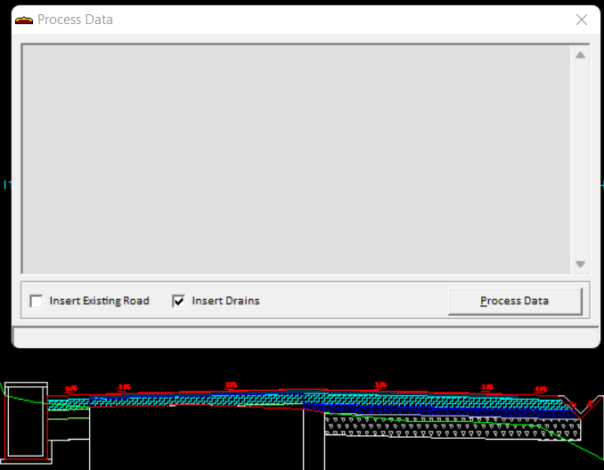Image resolution: width=604 pixels, height=470 pixels.
Task: Click the Process Data title bar text
Action: [x=75, y=20]
